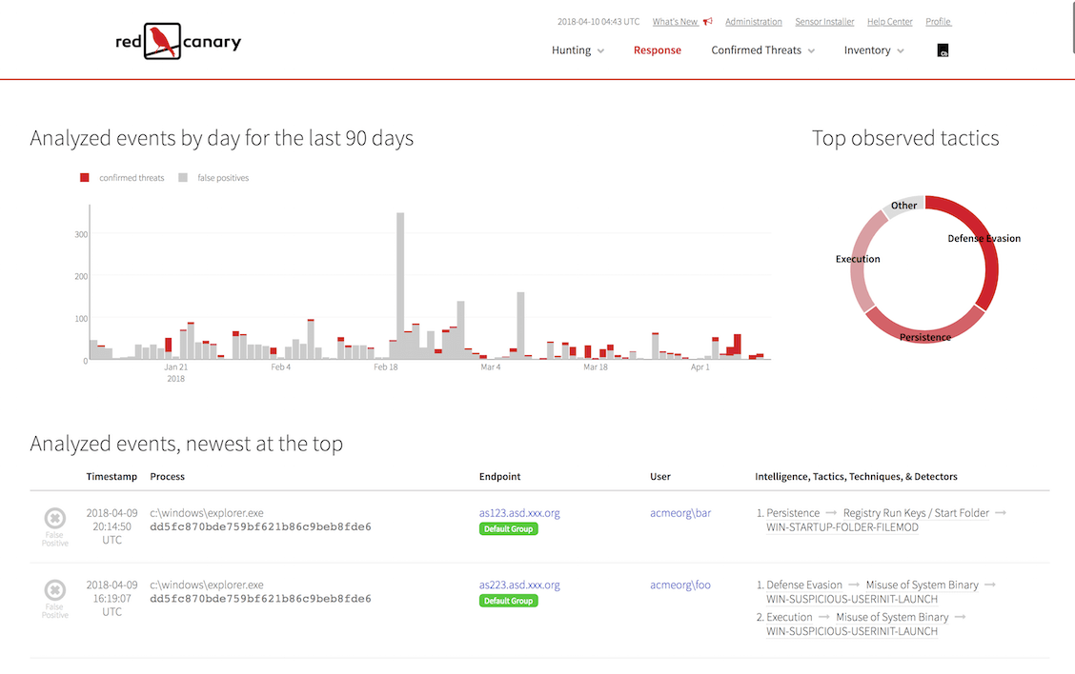Click False Positive icon for as123 event

coord(55,519)
